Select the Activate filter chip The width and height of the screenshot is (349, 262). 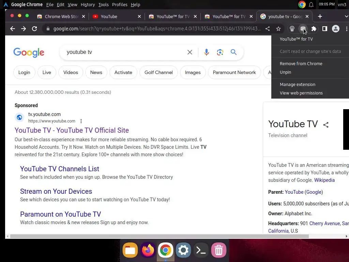tap(123, 72)
